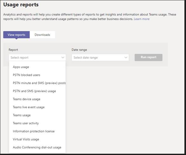The height and width of the screenshot is (155, 186).
Task: Click the Date range chevron arrow
Action: [126, 58]
